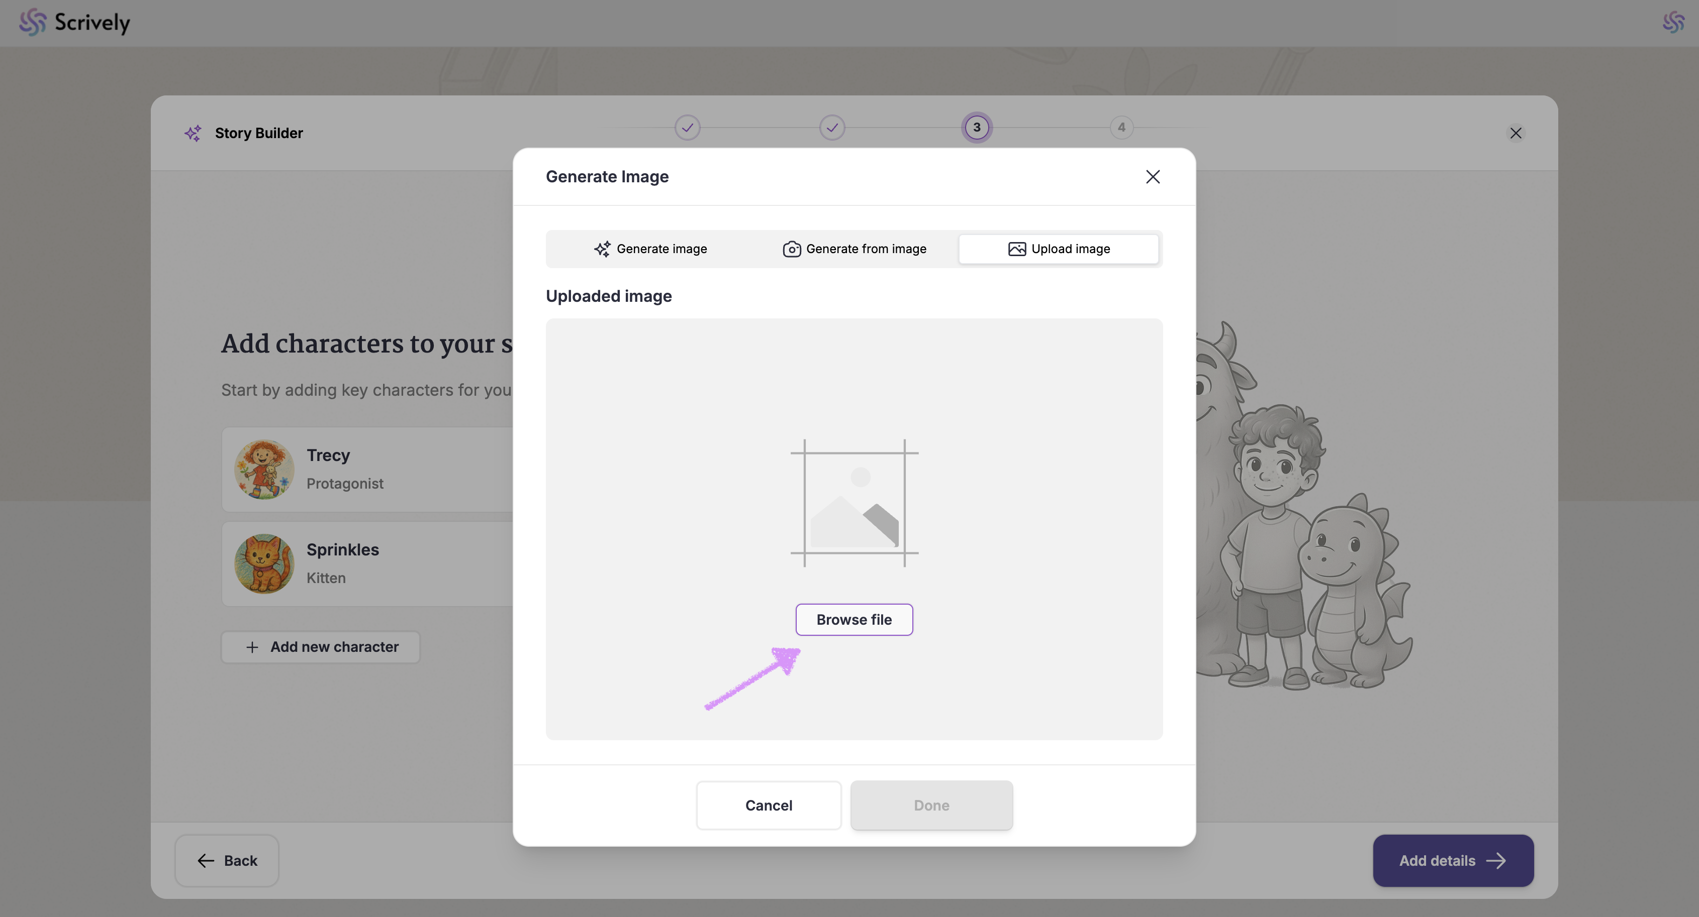The height and width of the screenshot is (917, 1699).
Task: Open Trecy's character avatar
Action: point(264,469)
